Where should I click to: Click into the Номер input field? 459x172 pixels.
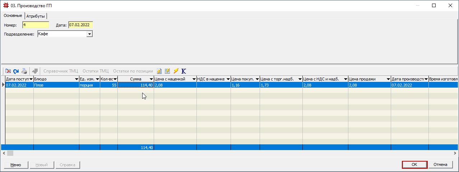36,25
